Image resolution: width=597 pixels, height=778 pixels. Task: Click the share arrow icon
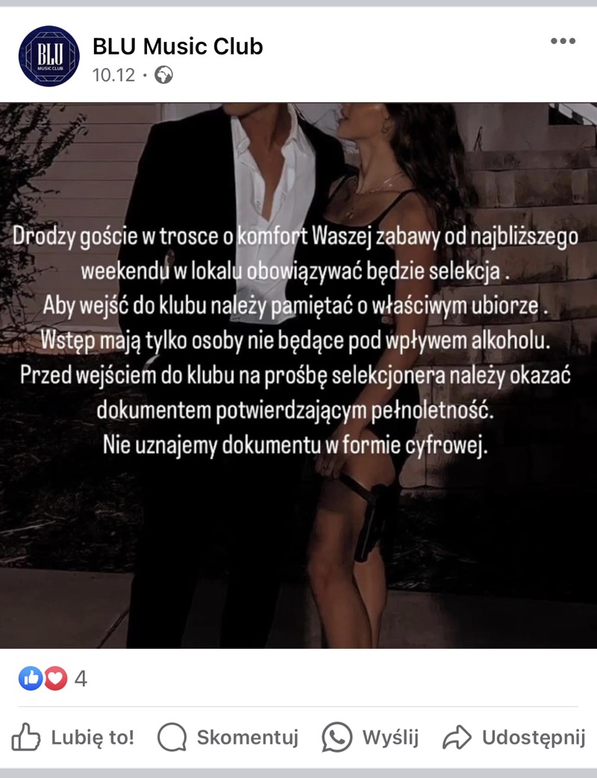pos(457,738)
